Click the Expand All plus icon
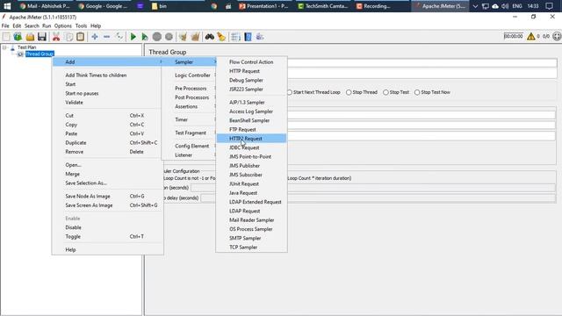This screenshot has width=562, height=316. coord(95,37)
